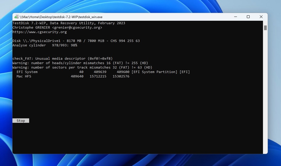
Task: Click the https://www.cgsecurity.org line
Action: point(40,32)
